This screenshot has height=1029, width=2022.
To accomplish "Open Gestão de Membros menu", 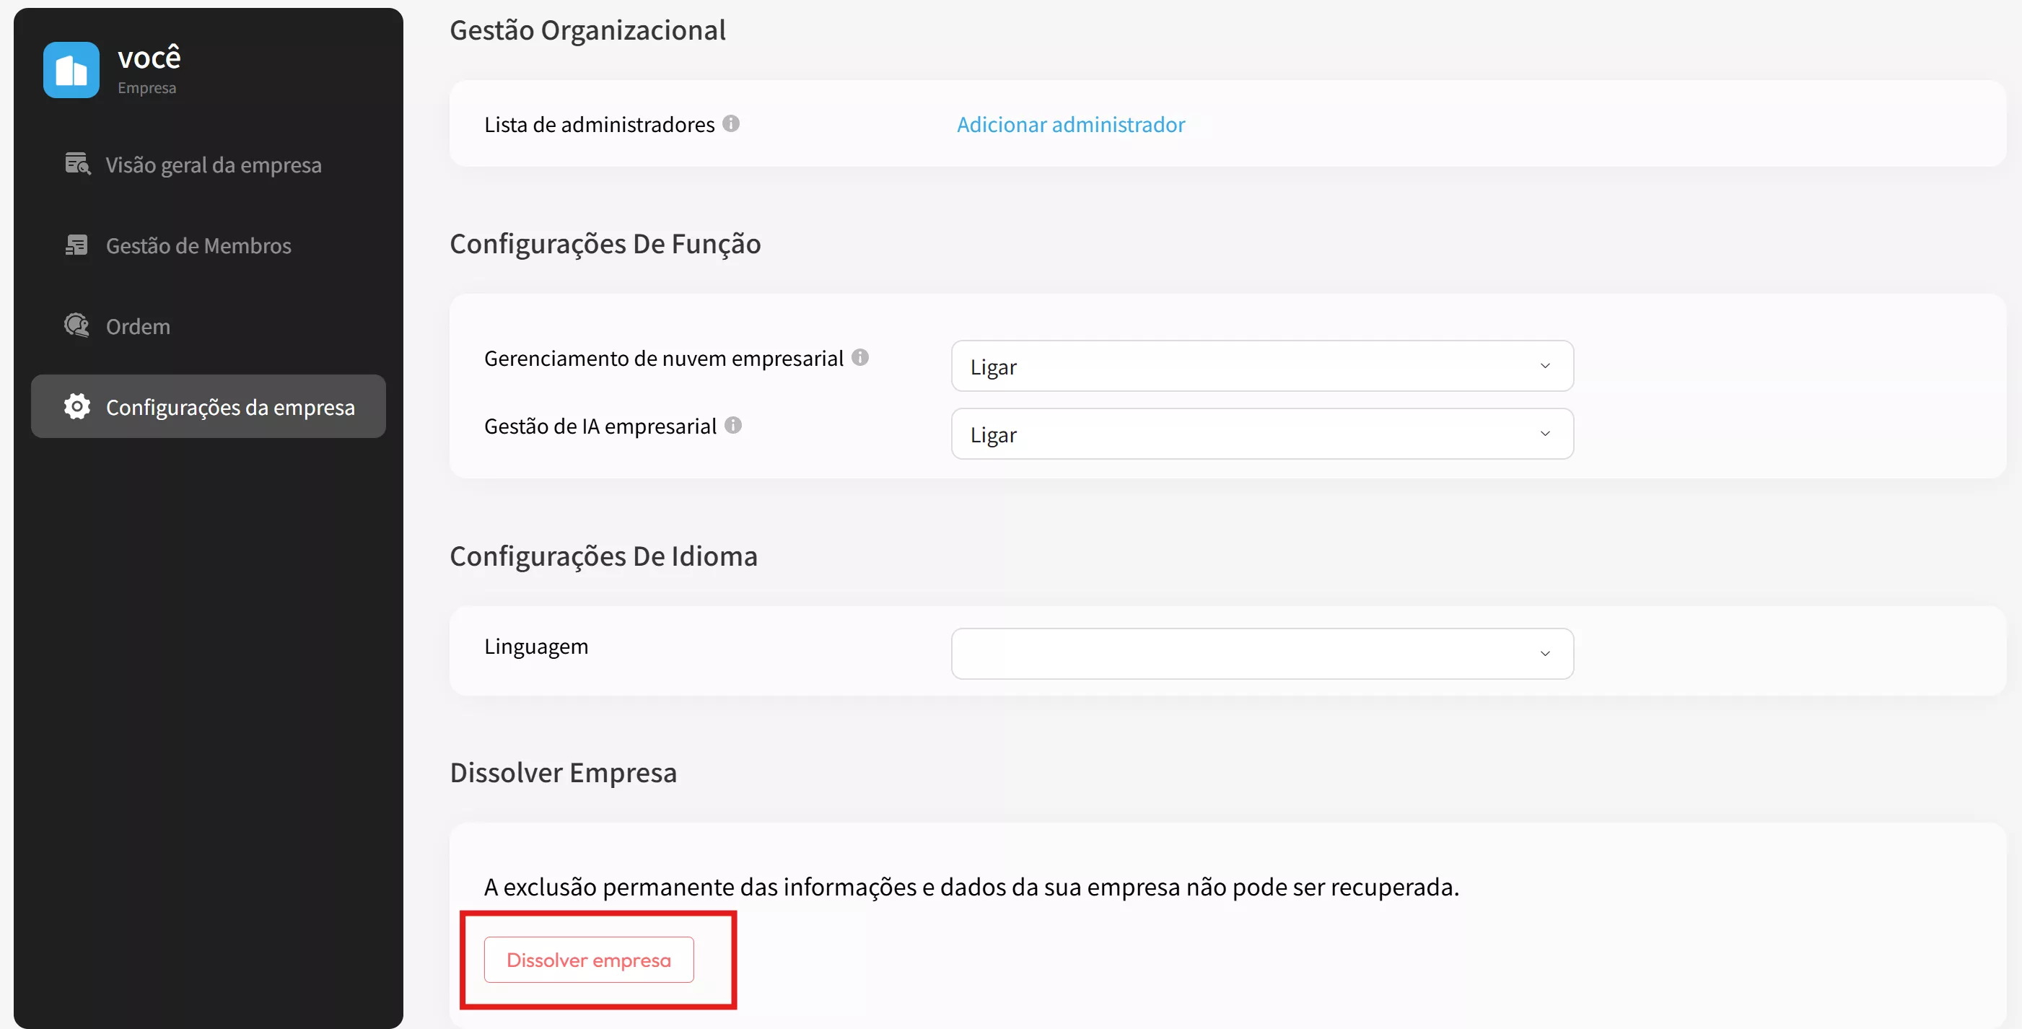I will (208, 245).
